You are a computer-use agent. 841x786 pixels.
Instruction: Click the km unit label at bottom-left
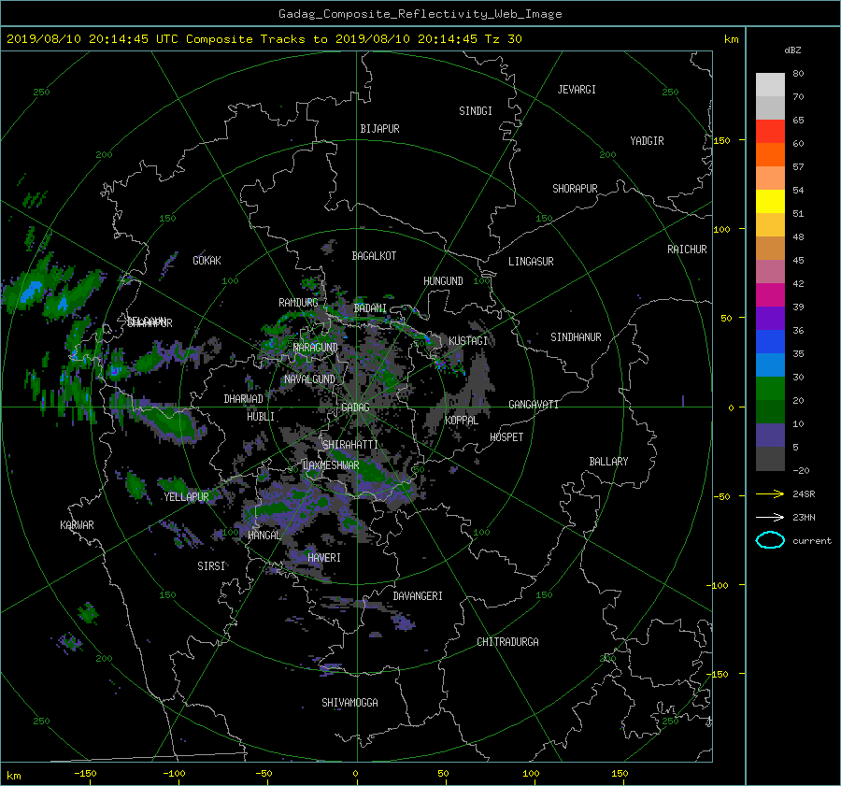(14, 776)
